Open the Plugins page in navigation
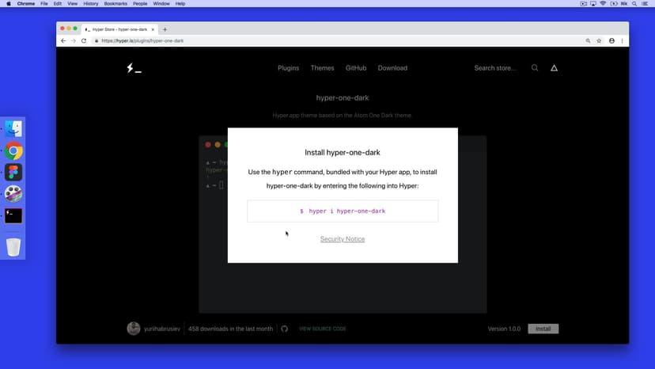 288,68
